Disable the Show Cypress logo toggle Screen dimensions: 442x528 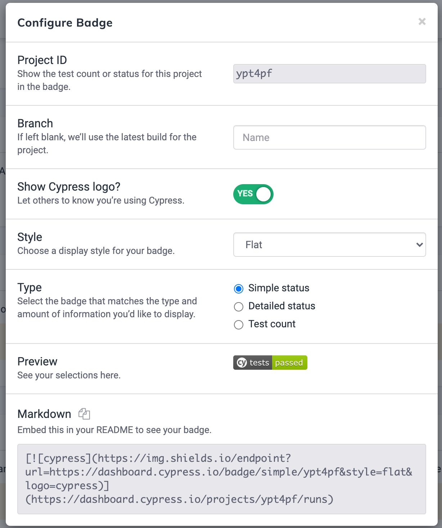pos(253,194)
